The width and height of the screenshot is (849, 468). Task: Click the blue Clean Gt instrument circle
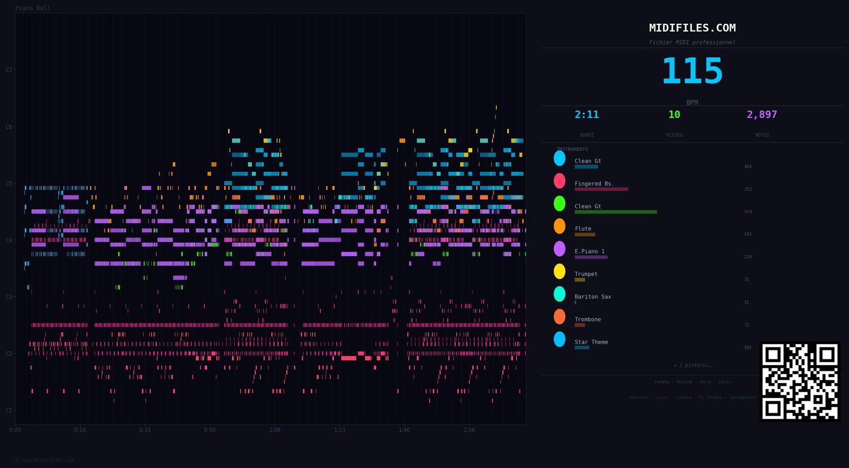559,158
